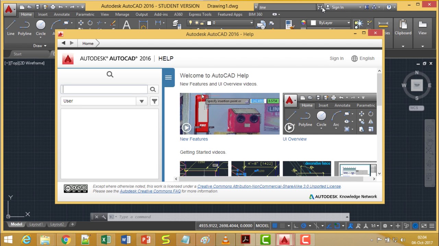
Task: Change the Help language from English
Action: (x=363, y=58)
